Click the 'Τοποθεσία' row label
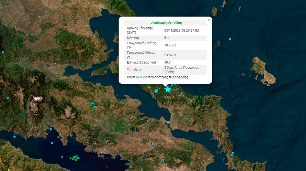 (134, 70)
